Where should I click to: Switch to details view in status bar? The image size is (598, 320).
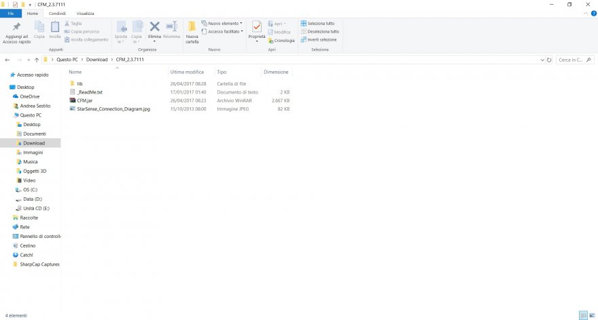(584, 315)
